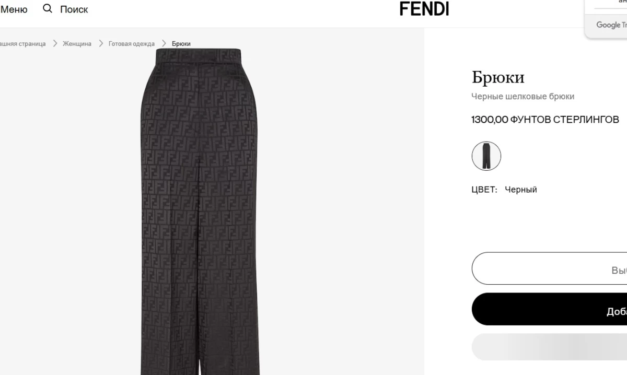Click the price 1300,00 ФУНТОВ СТЕРЛИНГОВ
The width and height of the screenshot is (627, 375).
point(545,120)
